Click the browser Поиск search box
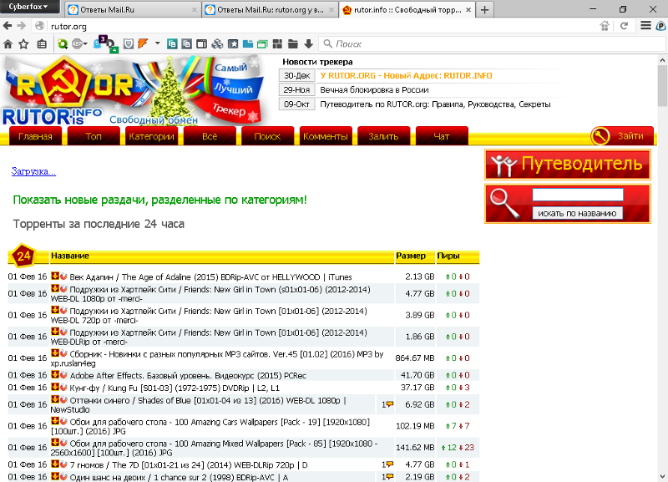Viewport: 668px width, 482px height. (x=492, y=44)
